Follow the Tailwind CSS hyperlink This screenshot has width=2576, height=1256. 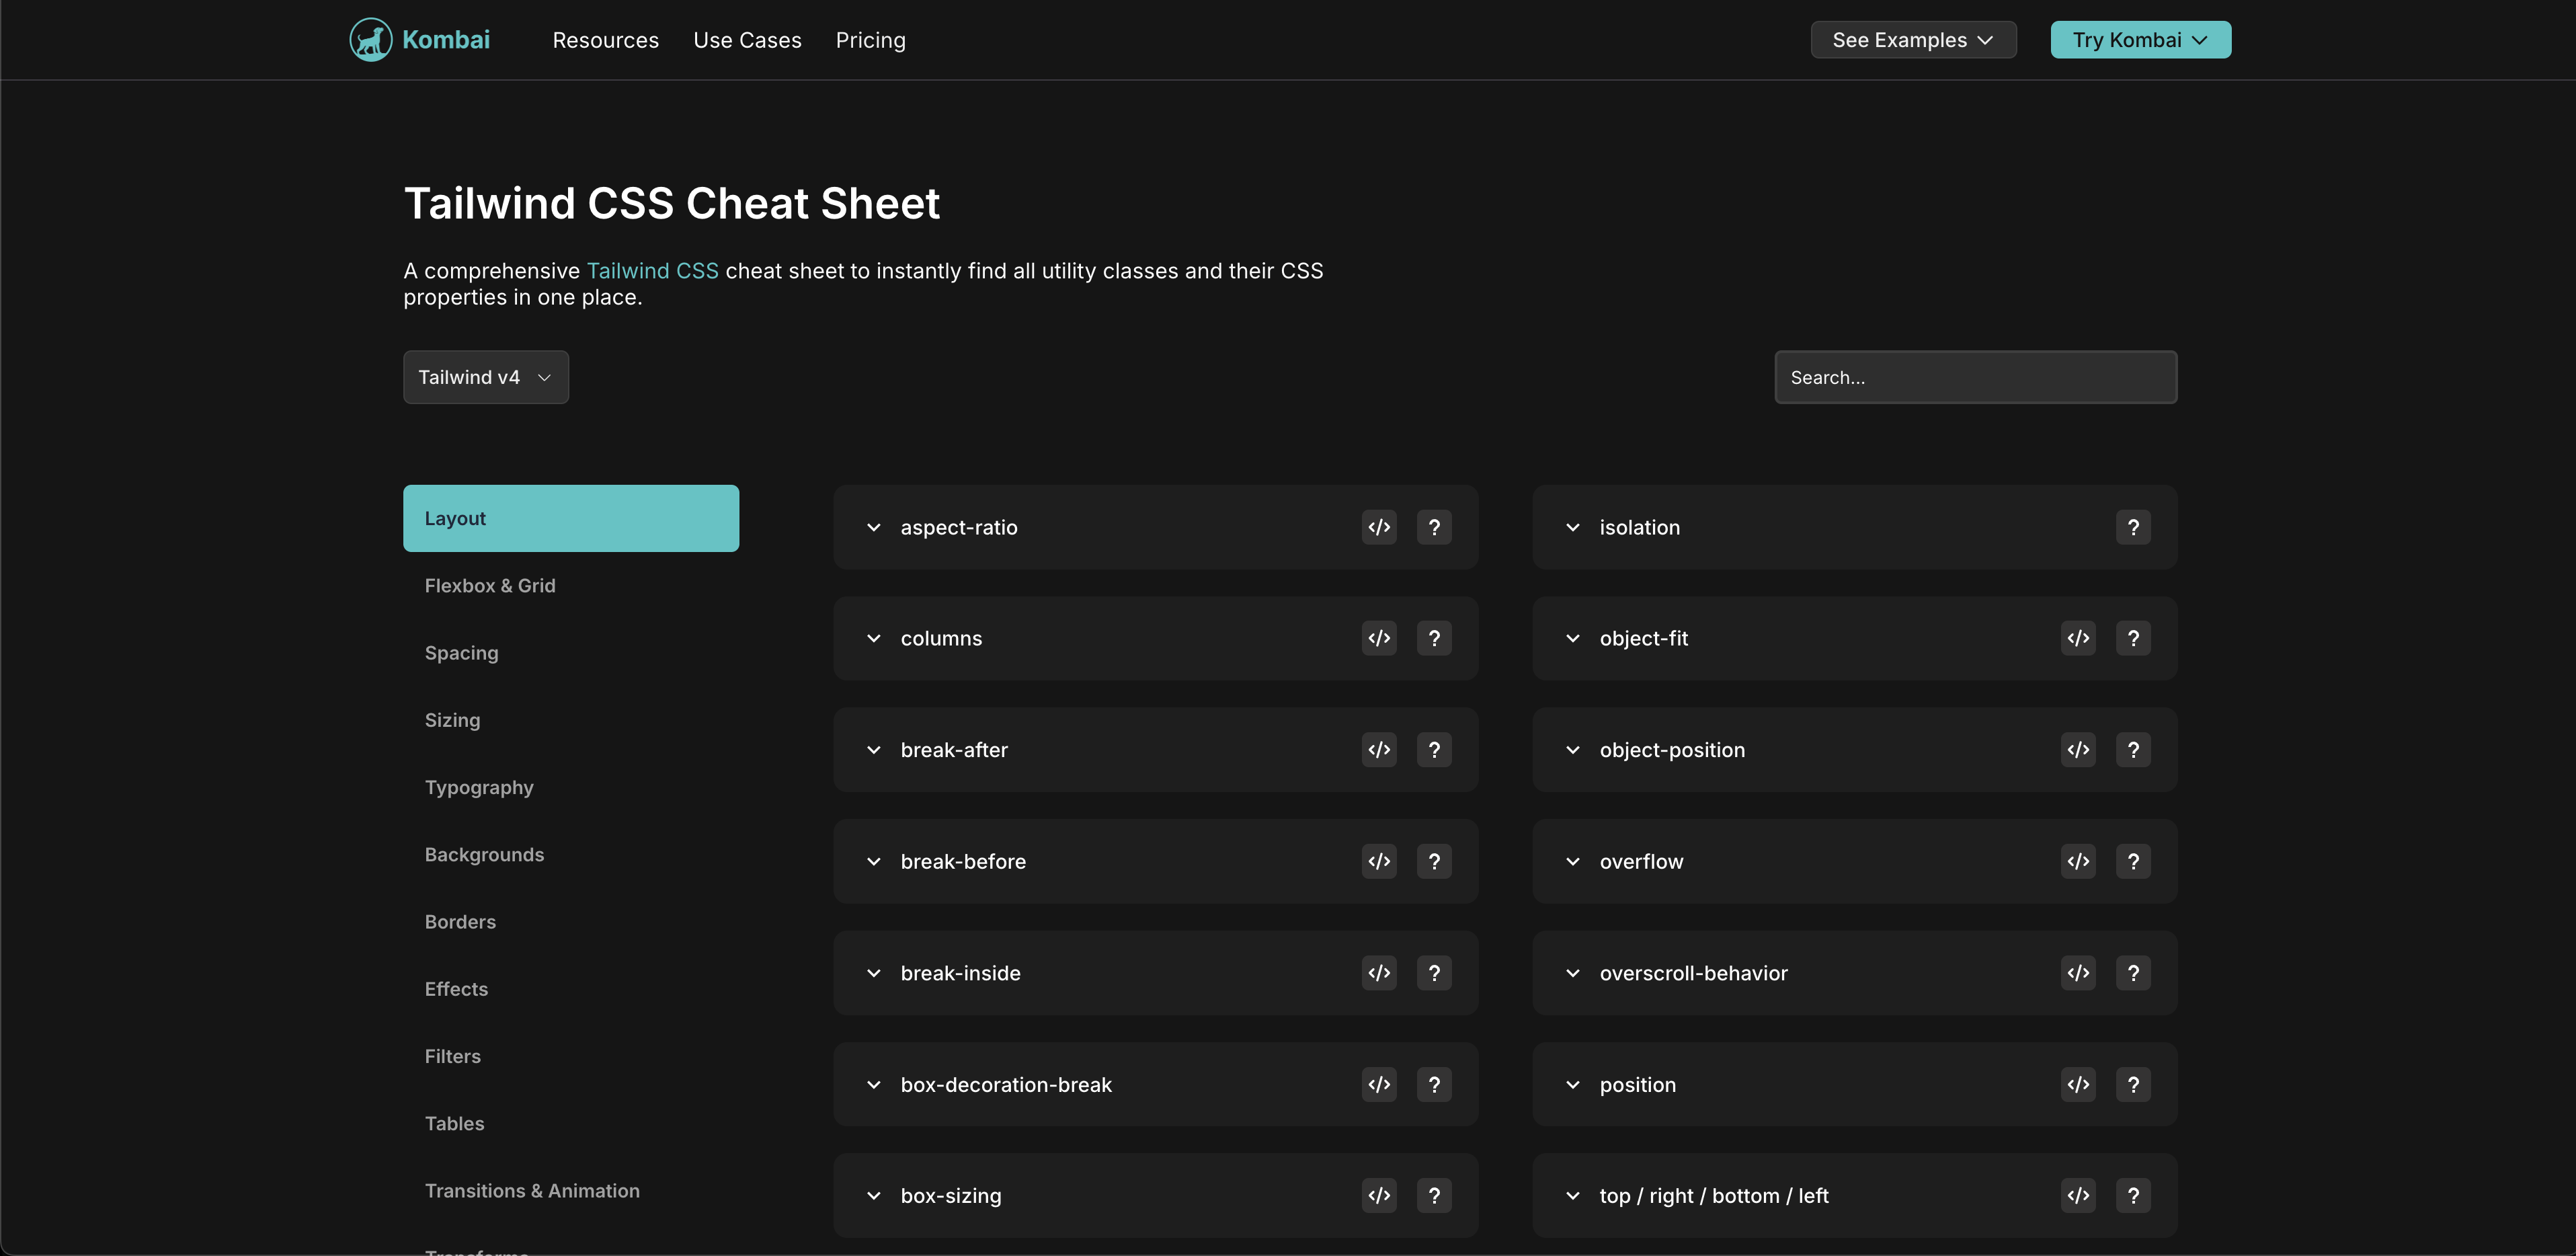[652, 271]
